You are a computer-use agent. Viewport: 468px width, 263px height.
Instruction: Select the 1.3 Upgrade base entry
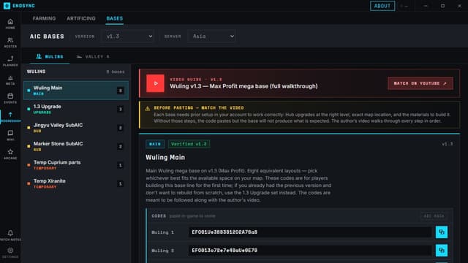76,109
